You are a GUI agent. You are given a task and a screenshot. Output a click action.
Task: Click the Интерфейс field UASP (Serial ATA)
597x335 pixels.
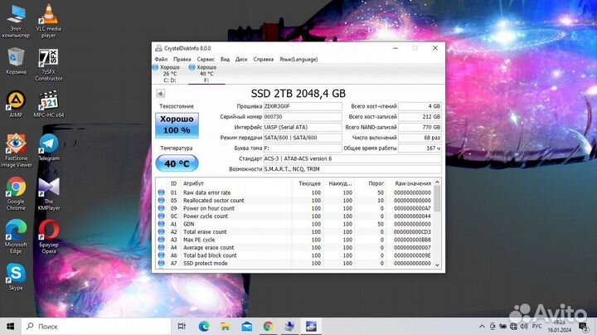coord(303,127)
